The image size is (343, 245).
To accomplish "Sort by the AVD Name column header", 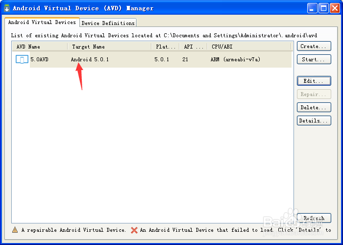I will pyautogui.click(x=40, y=47).
